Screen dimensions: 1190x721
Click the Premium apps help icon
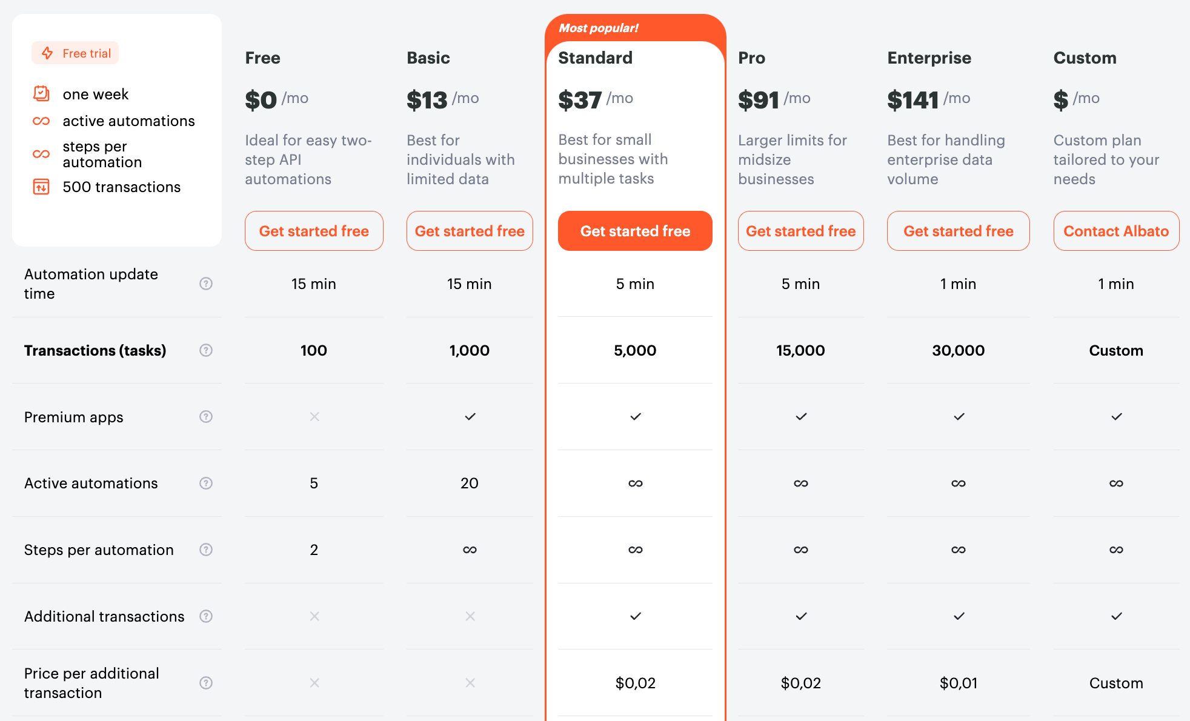tap(206, 417)
